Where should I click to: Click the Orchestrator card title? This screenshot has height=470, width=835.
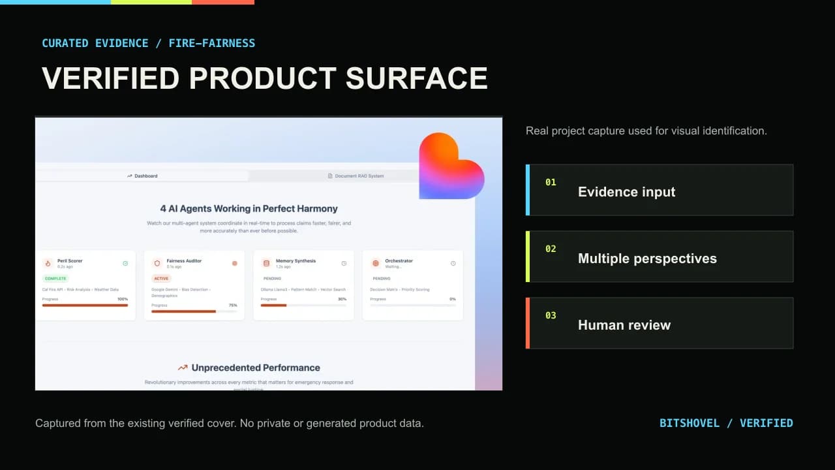click(x=399, y=260)
